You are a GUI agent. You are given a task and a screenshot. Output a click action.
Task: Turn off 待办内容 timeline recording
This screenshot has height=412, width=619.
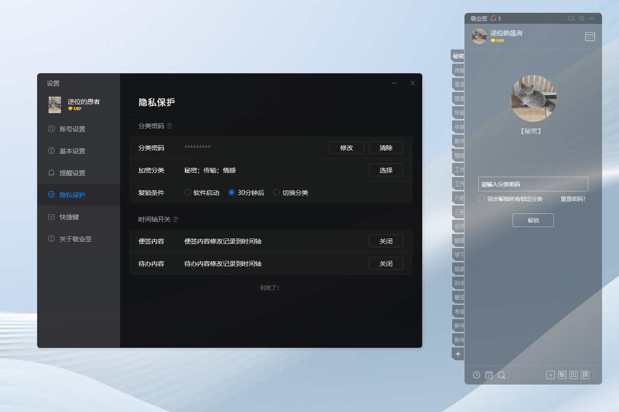tap(386, 263)
